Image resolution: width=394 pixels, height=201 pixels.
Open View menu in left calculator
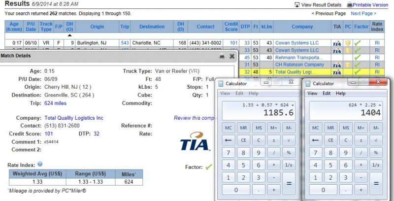coord(225,93)
